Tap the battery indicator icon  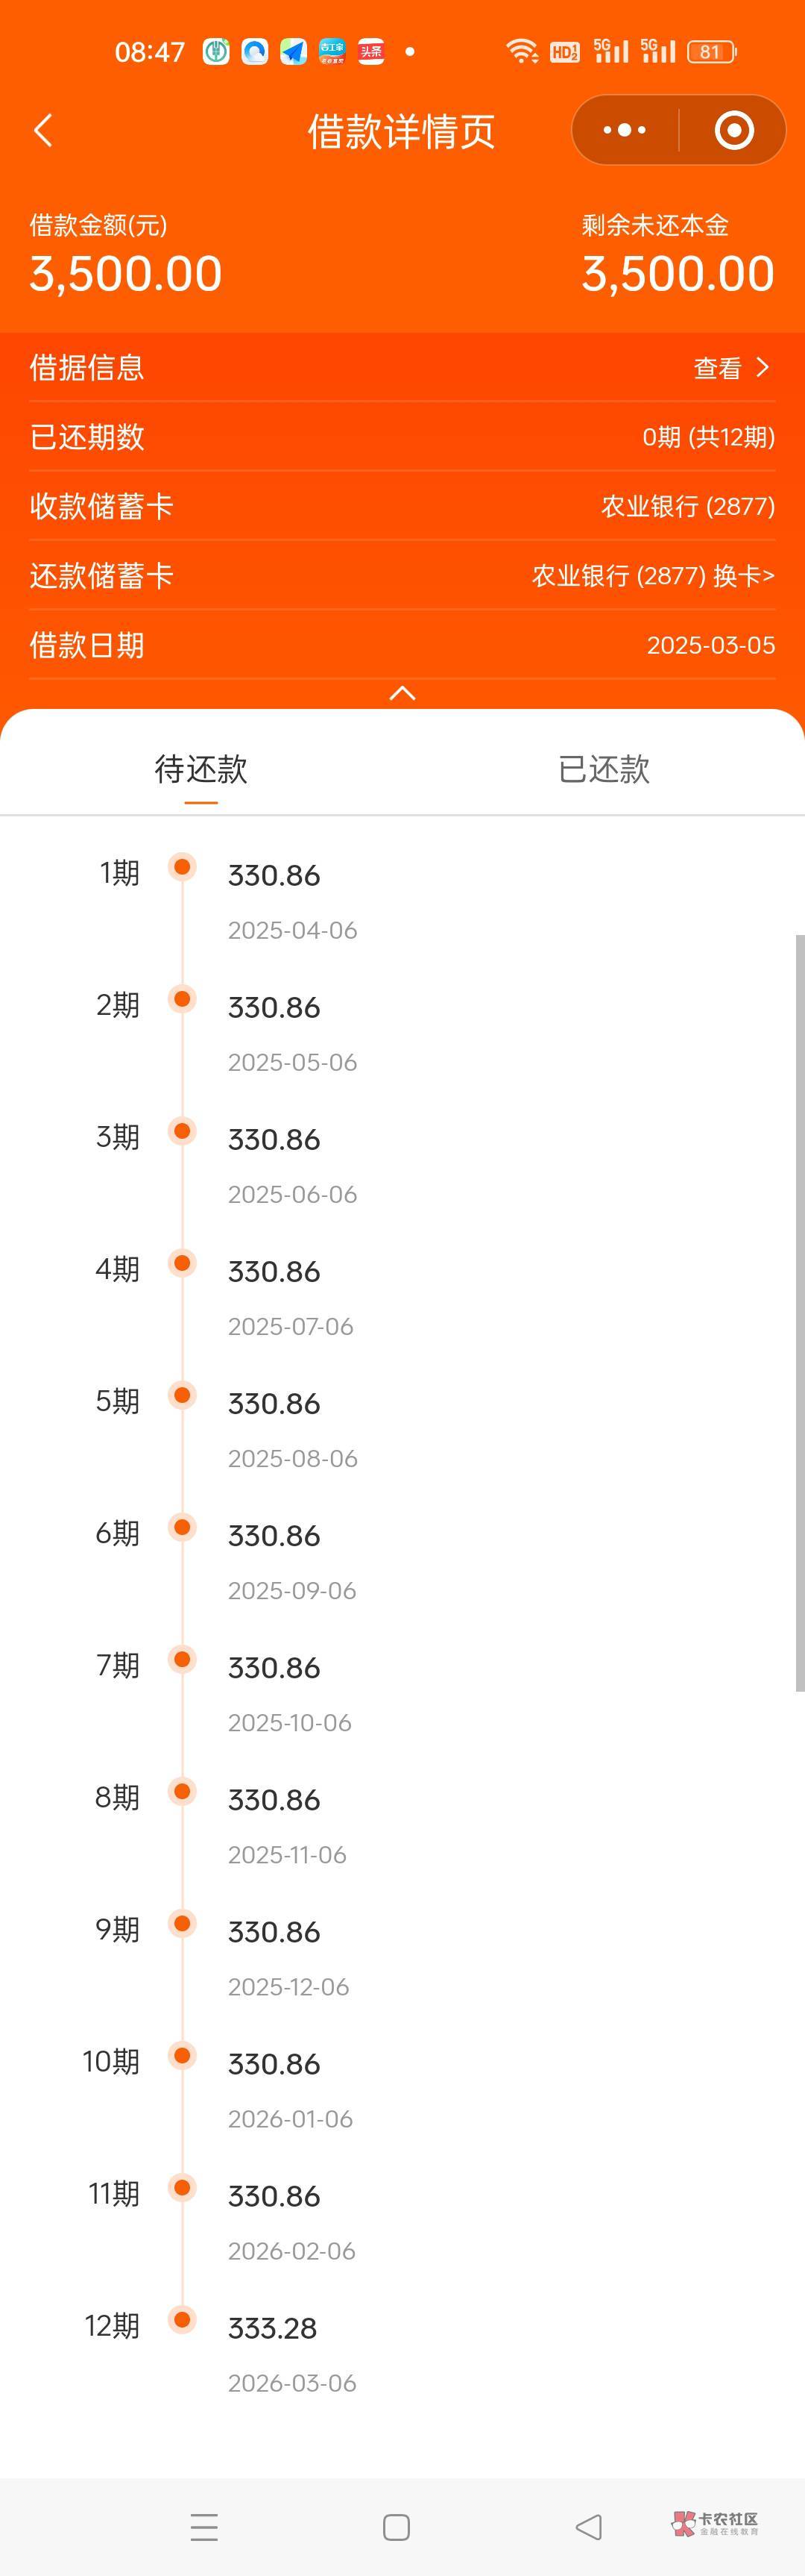pos(710,52)
